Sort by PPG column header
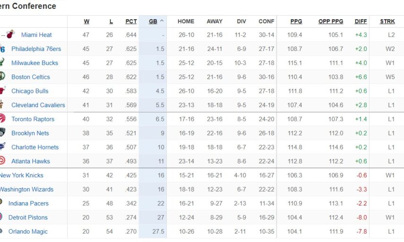 (x=296, y=21)
